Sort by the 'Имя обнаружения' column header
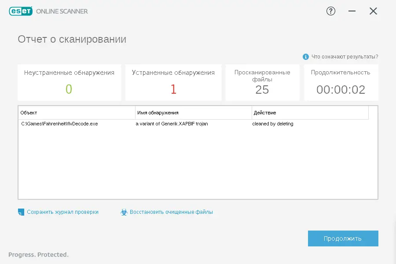396x264 pixels. point(193,113)
